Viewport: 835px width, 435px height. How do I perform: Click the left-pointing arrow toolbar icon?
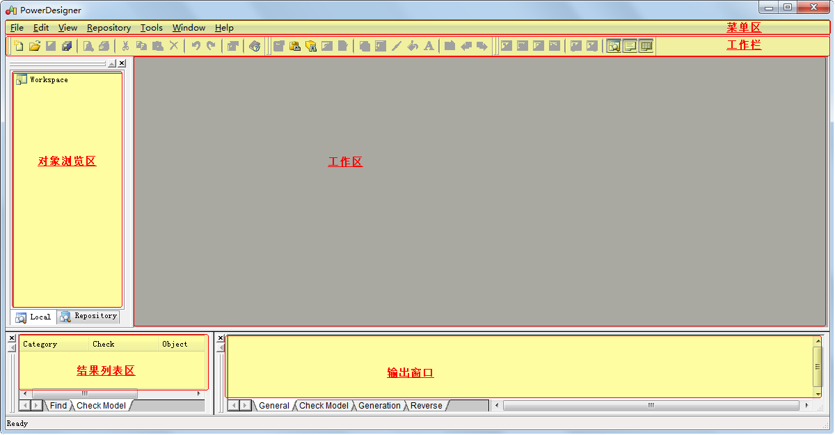point(466,46)
